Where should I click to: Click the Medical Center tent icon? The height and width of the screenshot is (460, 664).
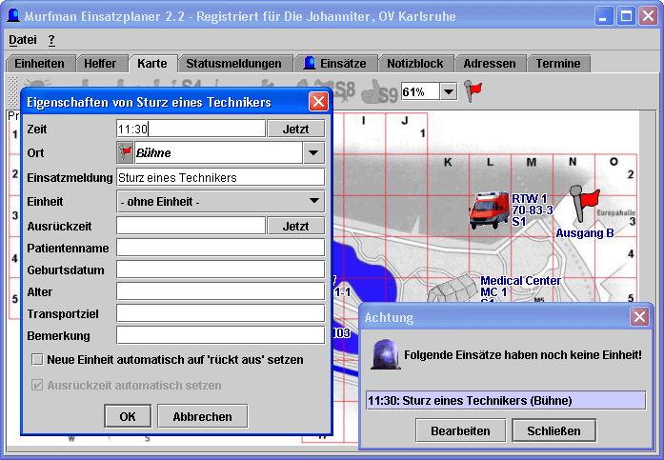pyautogui.click(x=451, y=289)
